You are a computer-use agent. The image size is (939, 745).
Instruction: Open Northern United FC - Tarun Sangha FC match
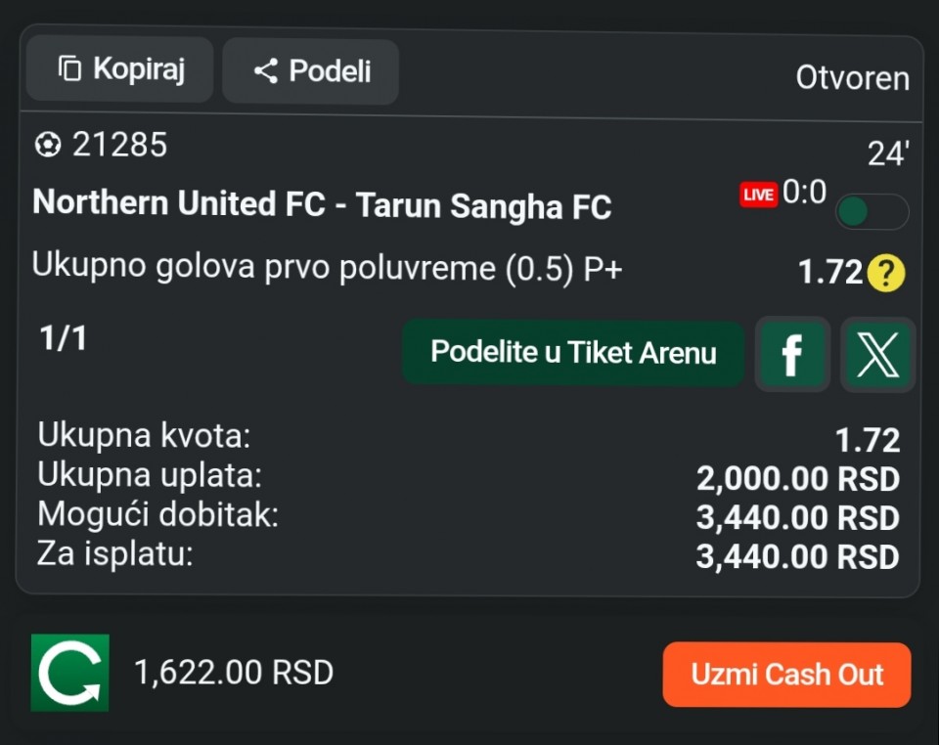click(322, 205)
